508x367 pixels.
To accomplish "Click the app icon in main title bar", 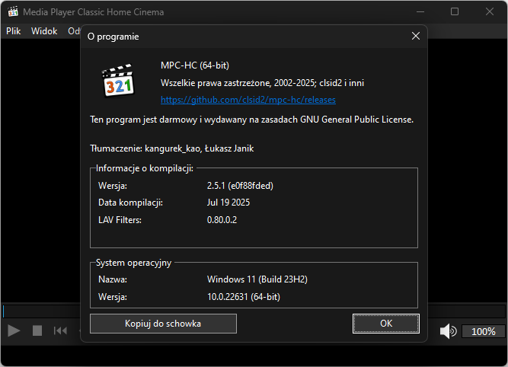I will [x=13, y=11].
